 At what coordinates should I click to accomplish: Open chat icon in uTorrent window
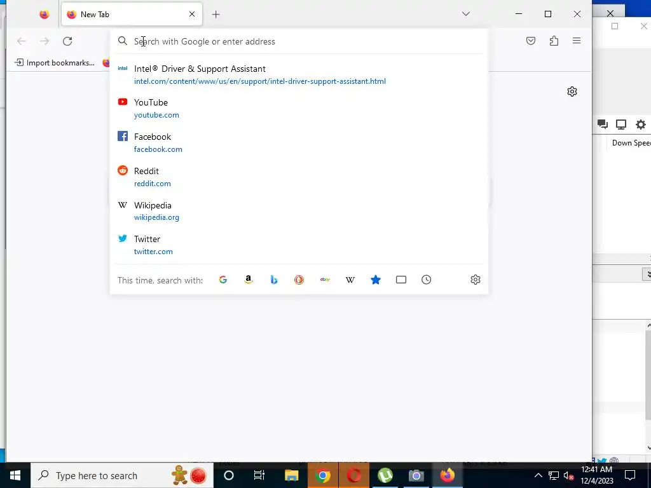[603, 124]
